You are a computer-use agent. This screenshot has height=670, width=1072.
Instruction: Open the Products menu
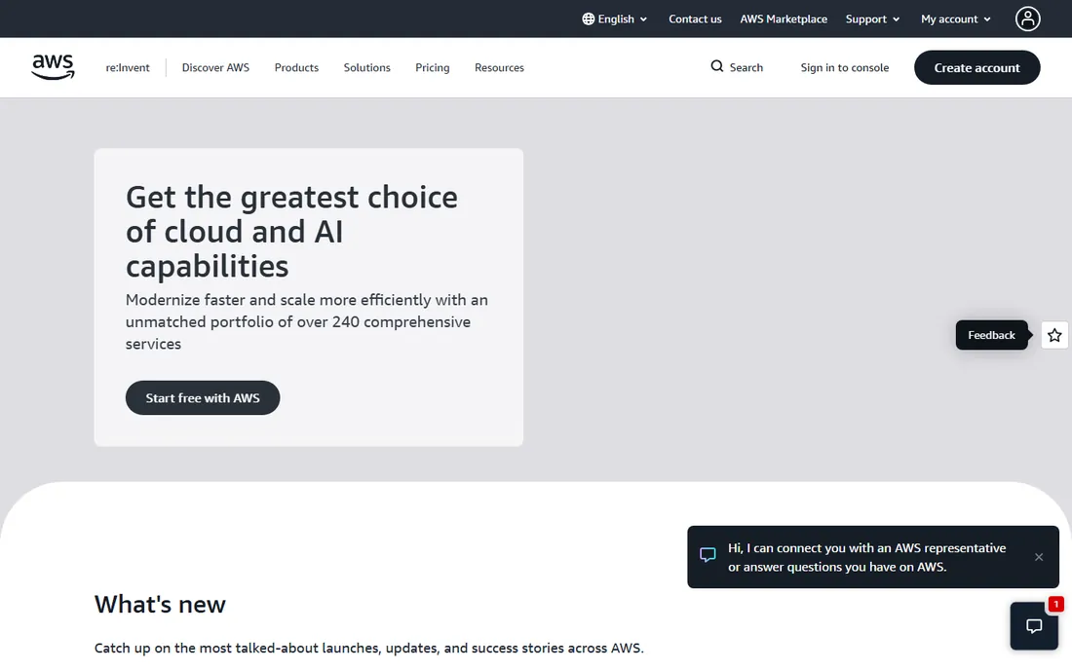point(296,67)
